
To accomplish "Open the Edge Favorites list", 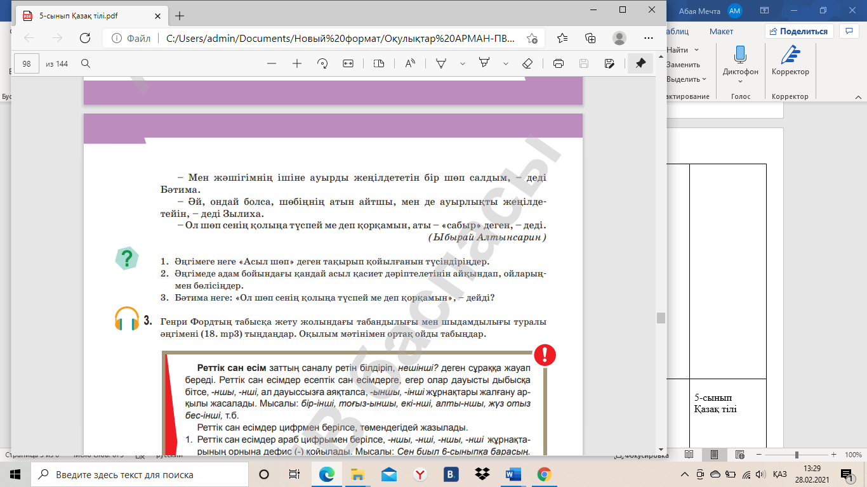I will [x=562, y=38].
